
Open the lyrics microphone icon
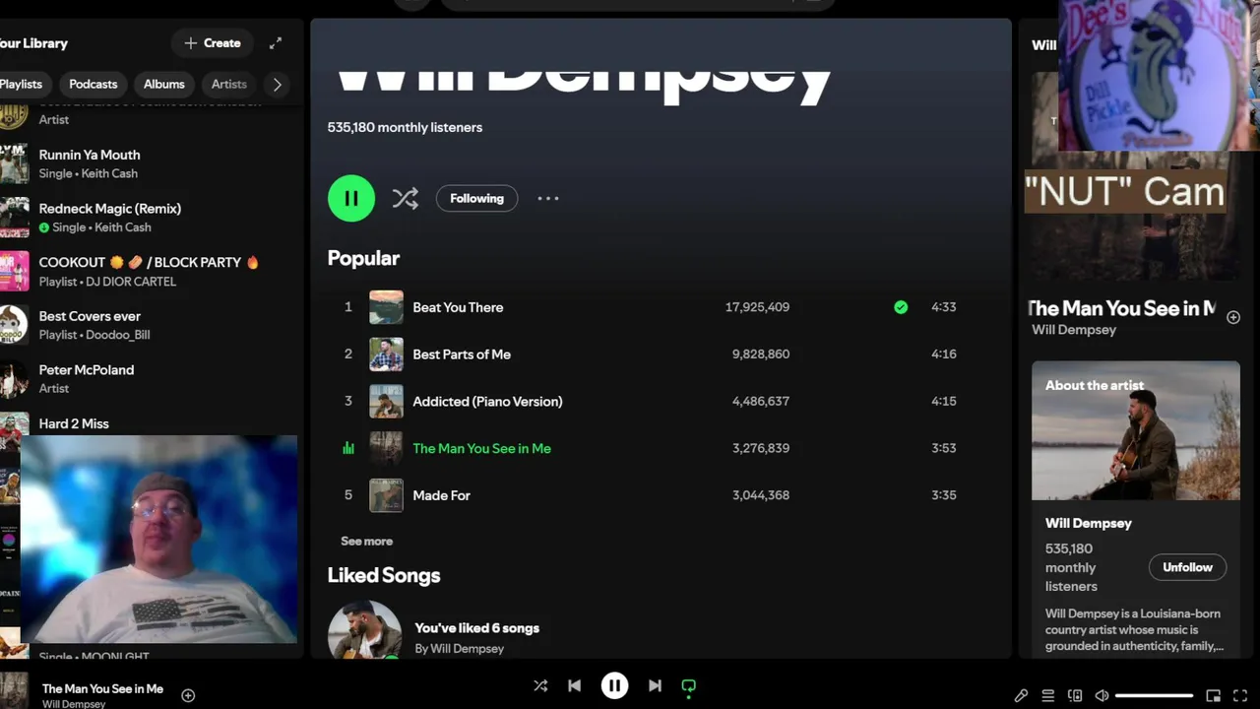pos(1021,695)
